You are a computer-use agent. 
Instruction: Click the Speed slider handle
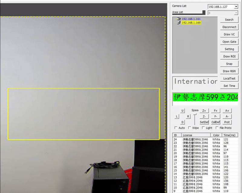pyautogui.click(x=195, y=114)
